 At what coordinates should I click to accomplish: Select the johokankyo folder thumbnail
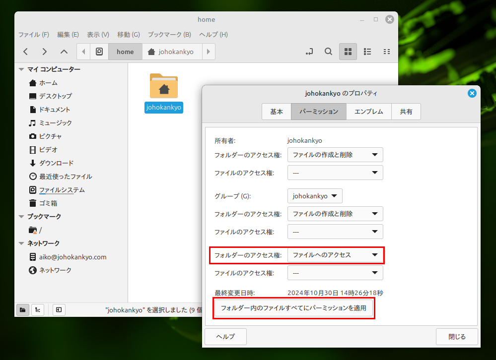164,87
